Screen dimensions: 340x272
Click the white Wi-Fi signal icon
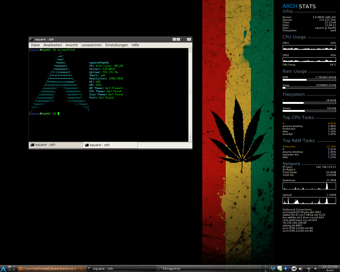tap(309, 269)
